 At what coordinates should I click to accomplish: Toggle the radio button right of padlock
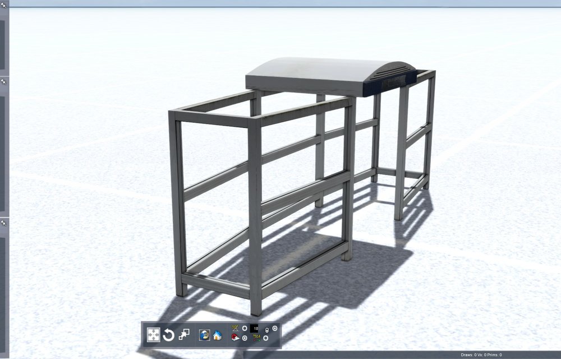275,328
